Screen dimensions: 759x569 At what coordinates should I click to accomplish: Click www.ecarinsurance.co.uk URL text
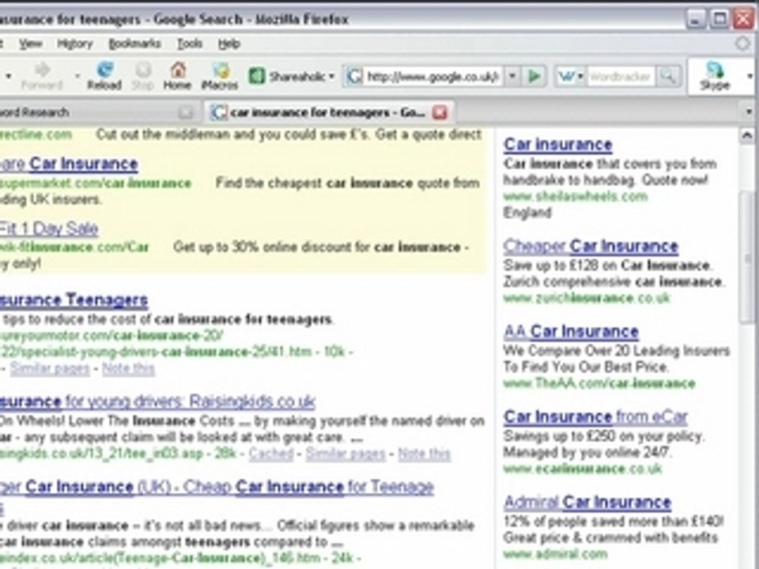(x=583, y=469)
